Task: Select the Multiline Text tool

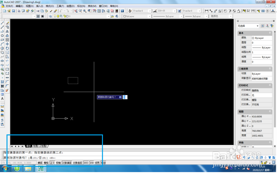Action: point(2,99)
